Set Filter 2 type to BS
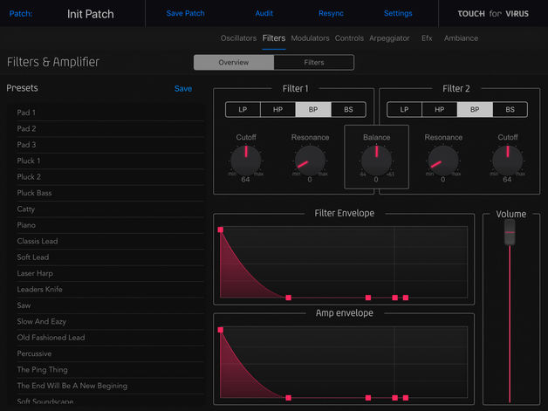548x411 pixels. pyautogui.click(x=510, y=109)
